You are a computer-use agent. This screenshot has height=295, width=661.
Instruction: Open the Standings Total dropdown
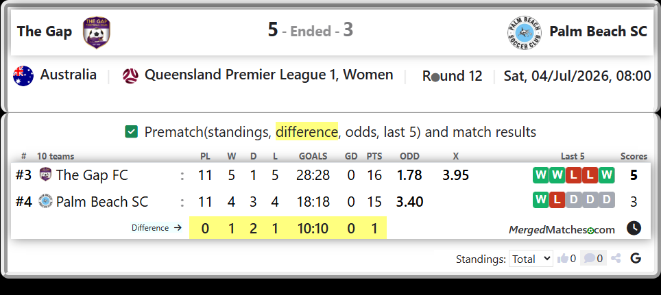tap(531, 259)
